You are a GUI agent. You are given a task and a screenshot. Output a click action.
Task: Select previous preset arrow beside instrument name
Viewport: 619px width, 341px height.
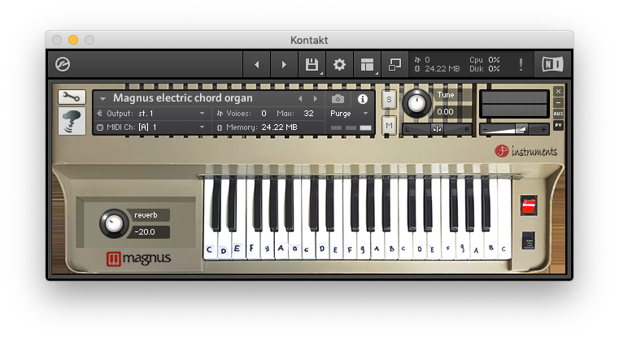click(300, 99)
